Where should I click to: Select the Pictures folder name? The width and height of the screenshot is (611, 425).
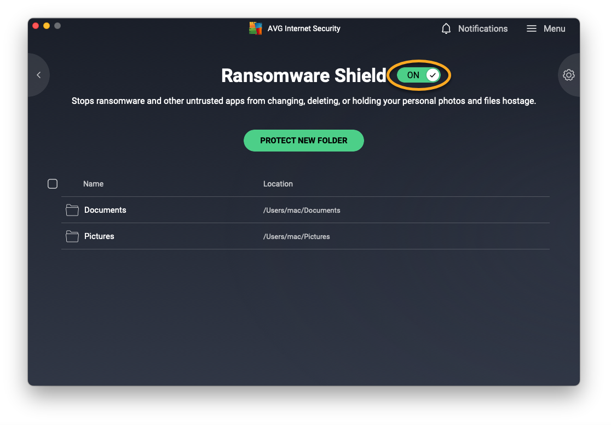[x=99, y=236]
